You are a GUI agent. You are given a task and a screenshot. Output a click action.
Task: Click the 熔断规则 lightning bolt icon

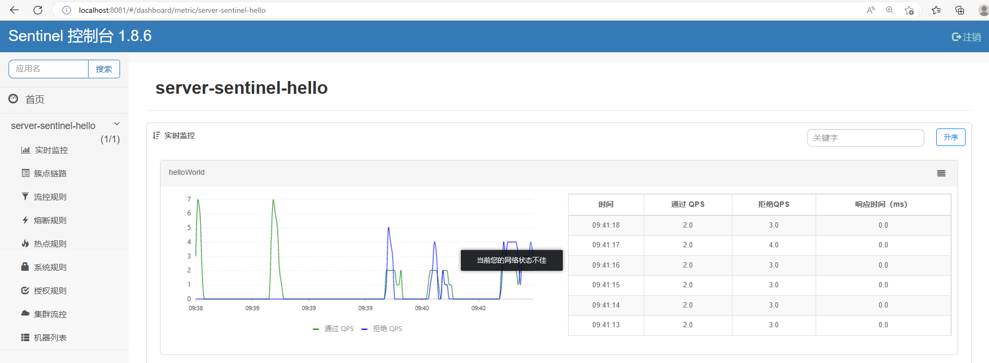[25, 220]
